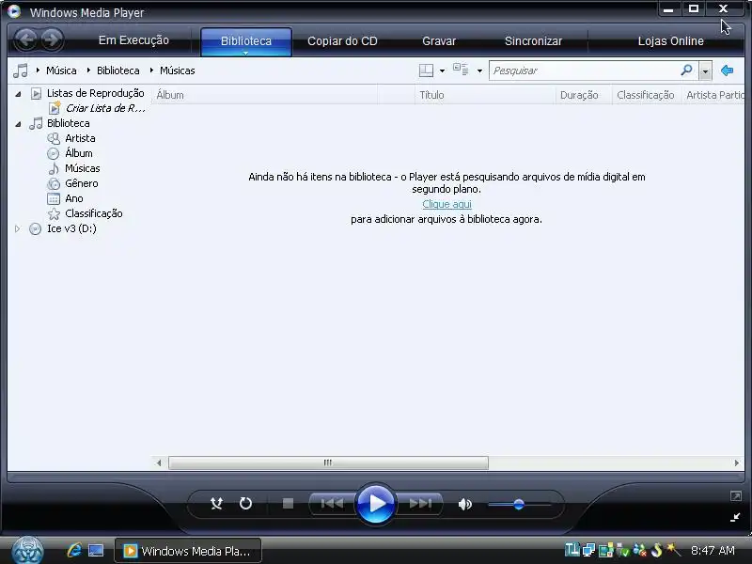
Task: Open the layout options dropdown arrow
Action: point(442,71)
